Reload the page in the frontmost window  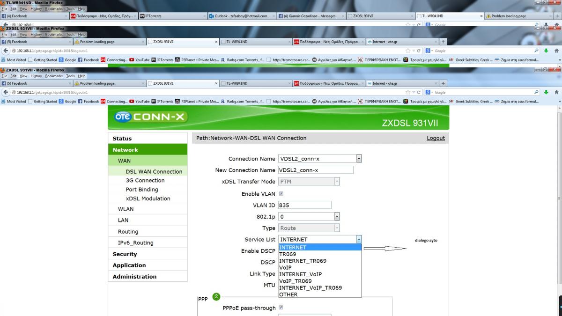[419, 92]
